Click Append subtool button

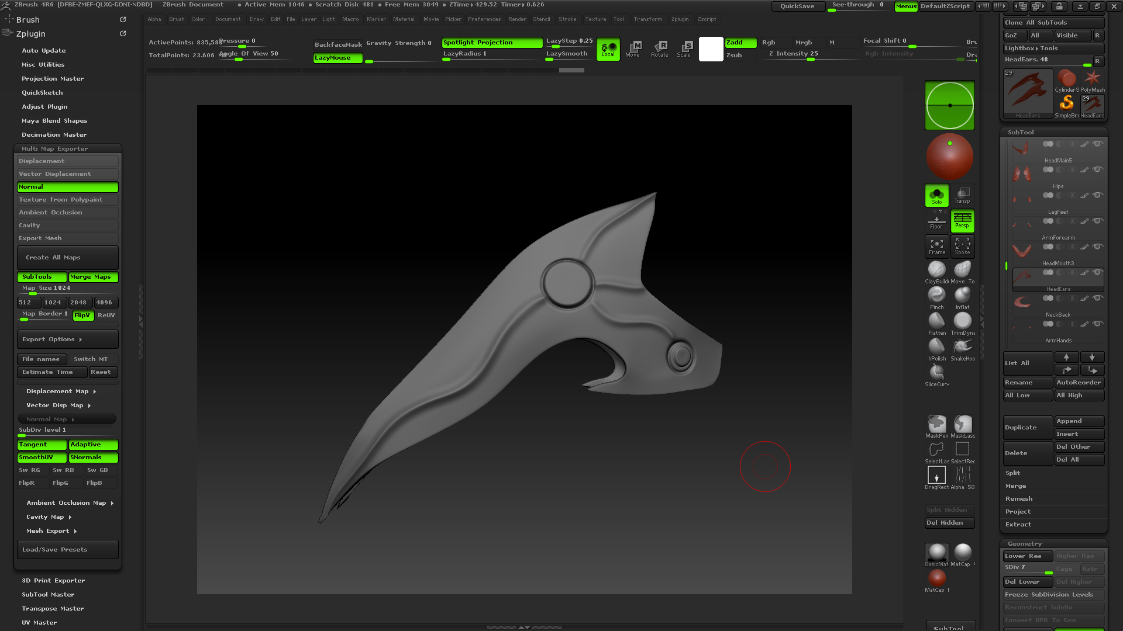tap(1079, 421)
